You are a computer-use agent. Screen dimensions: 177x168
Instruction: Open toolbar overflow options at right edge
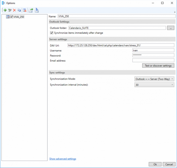175,12
